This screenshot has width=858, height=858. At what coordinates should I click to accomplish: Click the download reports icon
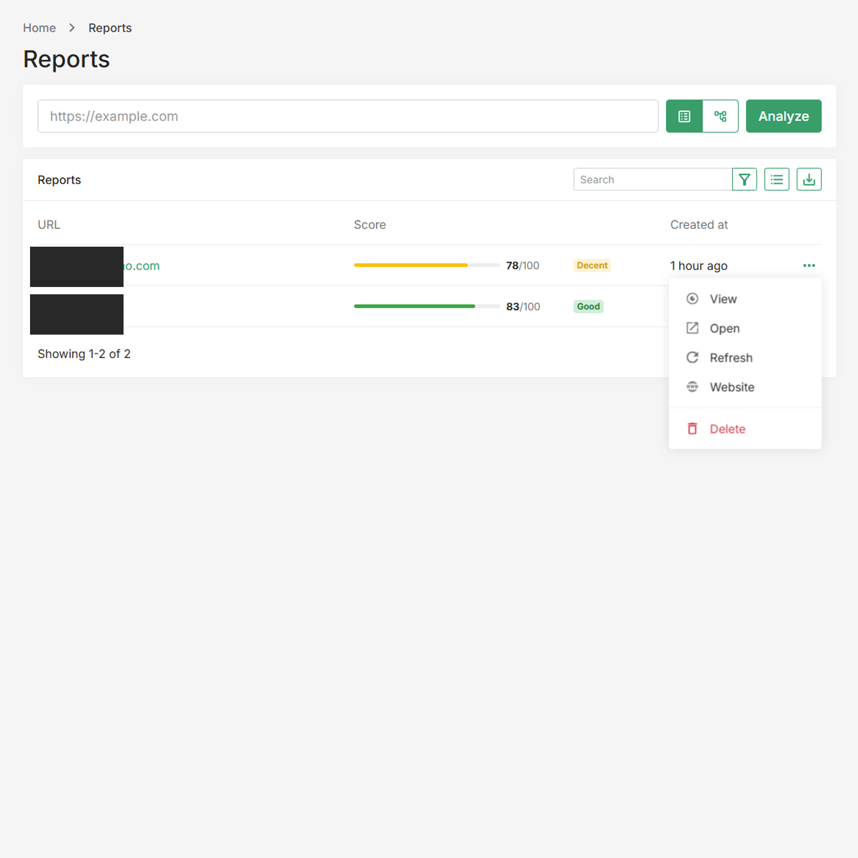pos(809,179)
